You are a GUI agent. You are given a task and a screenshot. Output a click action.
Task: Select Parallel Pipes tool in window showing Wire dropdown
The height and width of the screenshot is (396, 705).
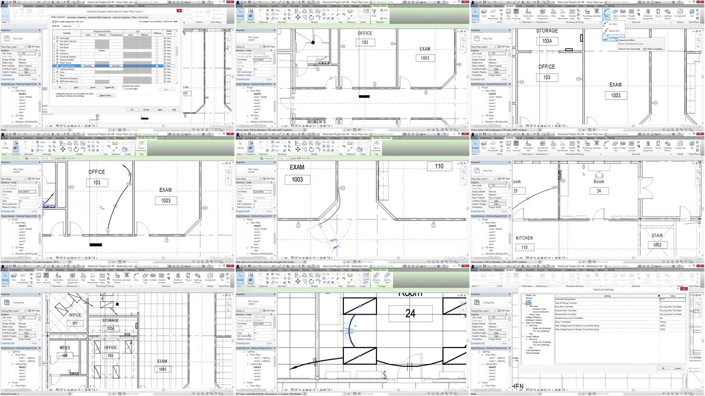click(572, 13)
